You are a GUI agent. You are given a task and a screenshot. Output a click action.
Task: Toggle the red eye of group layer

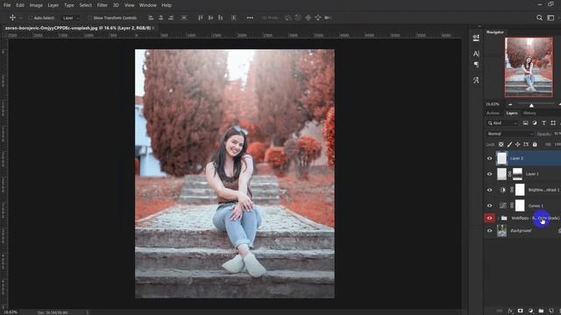coord(489,218)
